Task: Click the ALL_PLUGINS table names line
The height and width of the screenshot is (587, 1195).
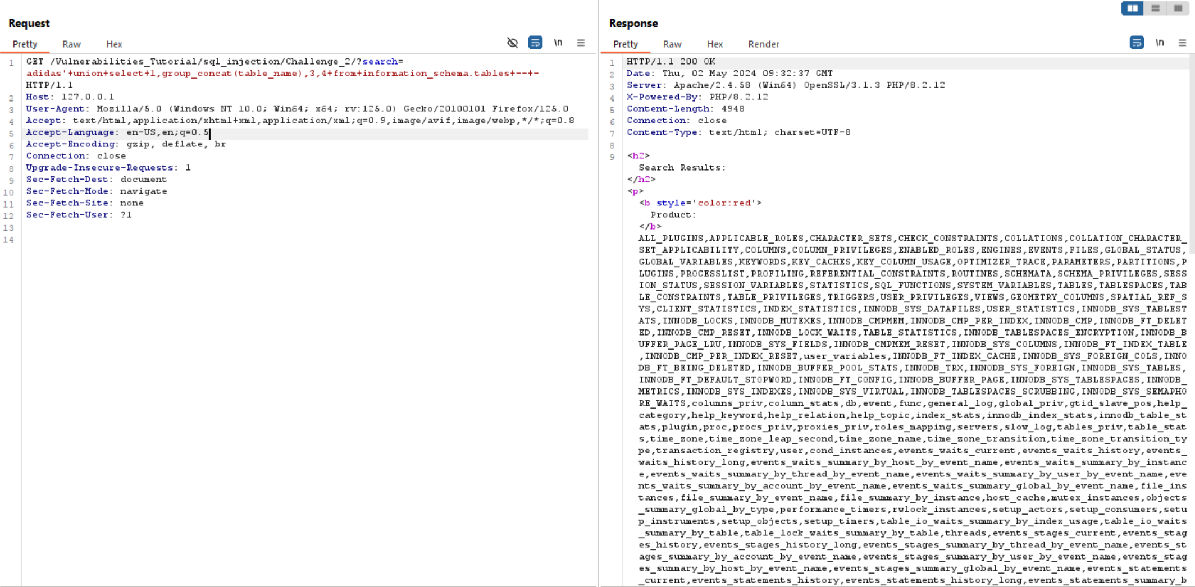Action: 913,239
